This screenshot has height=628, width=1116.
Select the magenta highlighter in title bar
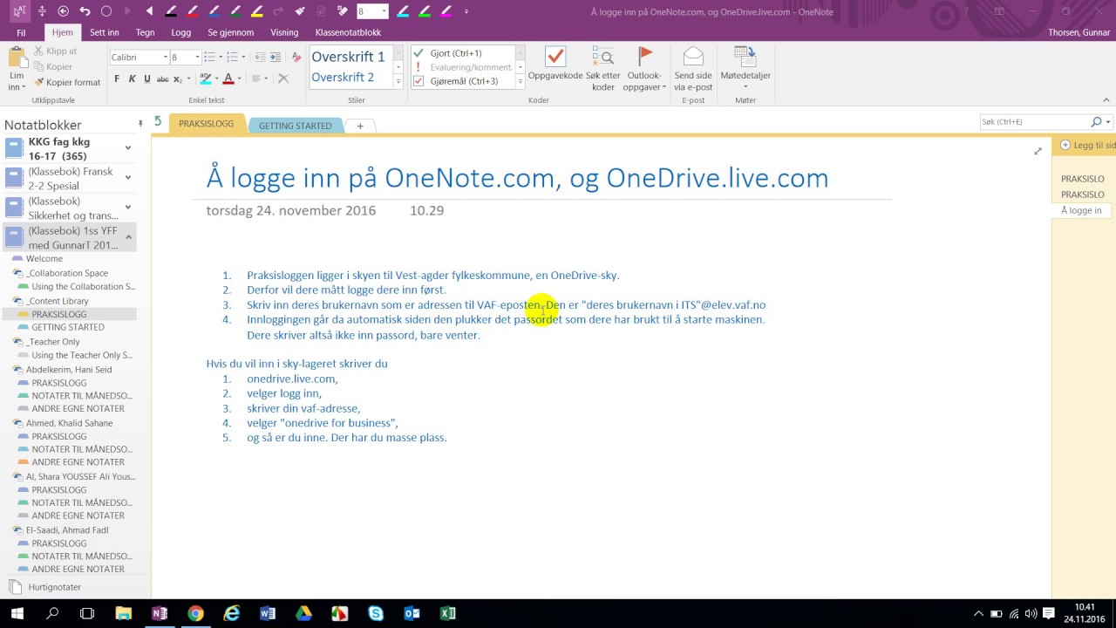(446, 11)
